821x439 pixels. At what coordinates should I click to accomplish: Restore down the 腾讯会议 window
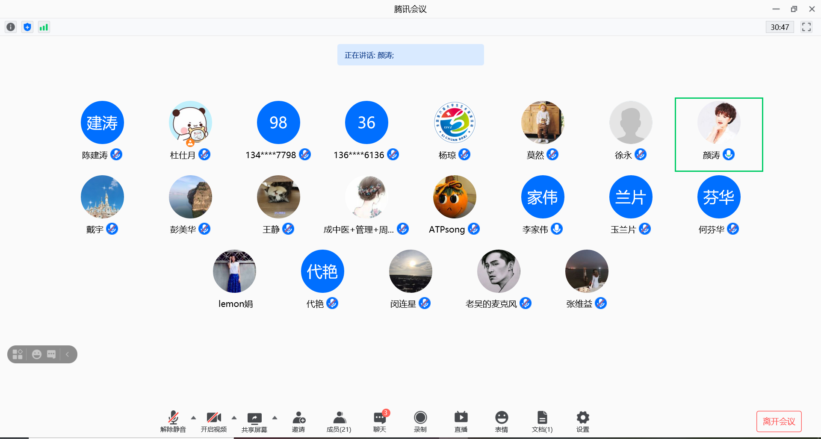click(x=794, y=9)
